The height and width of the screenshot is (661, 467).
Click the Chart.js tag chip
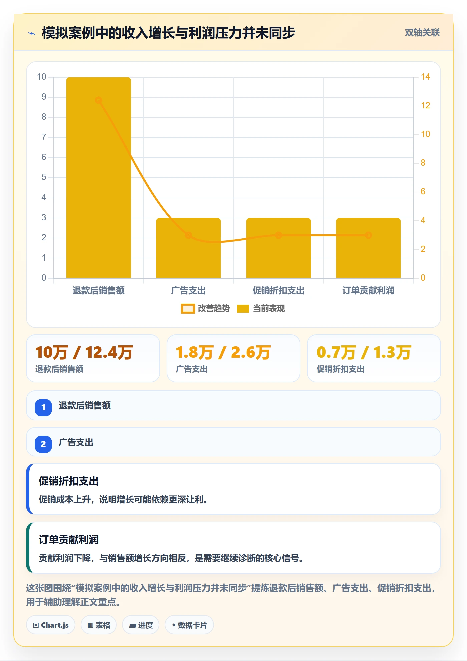[x=51, y=625]
